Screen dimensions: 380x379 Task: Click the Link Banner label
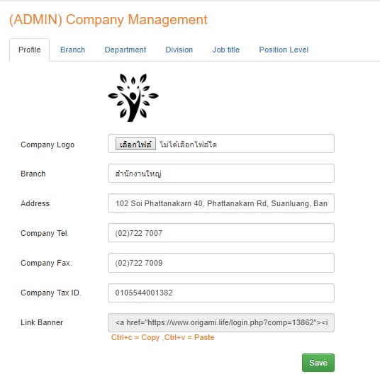pos(42,322)
